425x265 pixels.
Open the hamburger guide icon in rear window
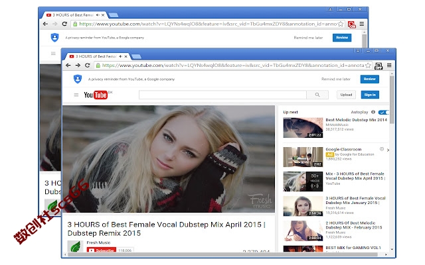[x=53, y=54]
